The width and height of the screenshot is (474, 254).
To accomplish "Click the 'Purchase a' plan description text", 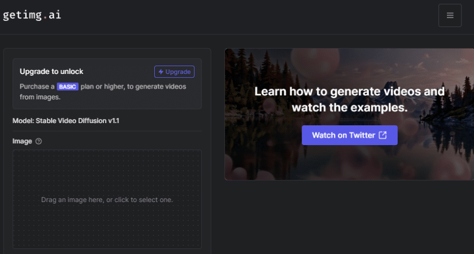I will (37, 87).
